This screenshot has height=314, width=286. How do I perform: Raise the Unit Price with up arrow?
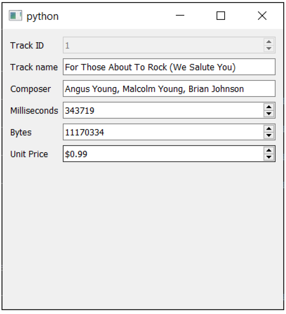click(269, 150)
